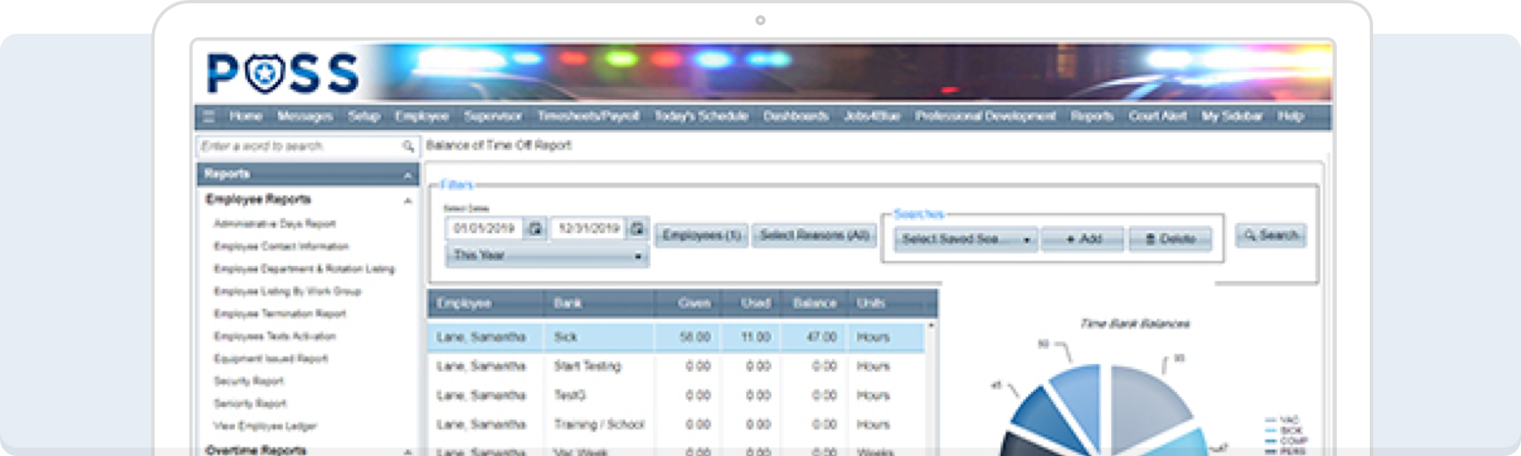Open the Seniority Report link
1521x456 pixels.
coord(250,404)
